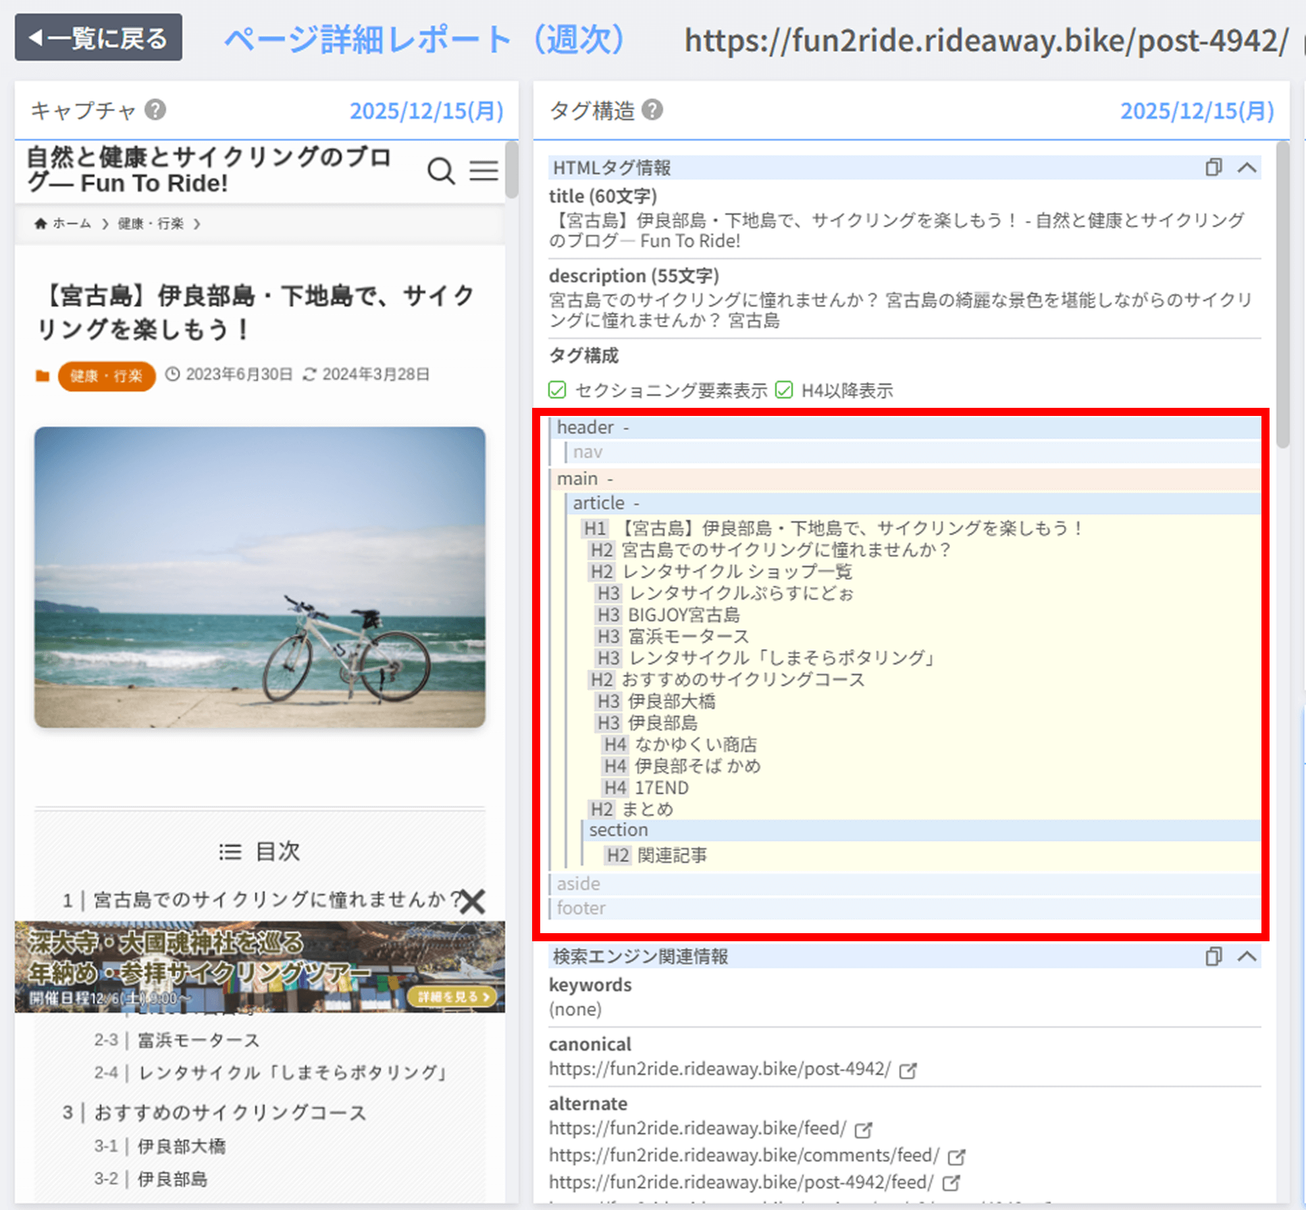
Task: Collapse the article node in the tag tree
Action: (637, 503)
